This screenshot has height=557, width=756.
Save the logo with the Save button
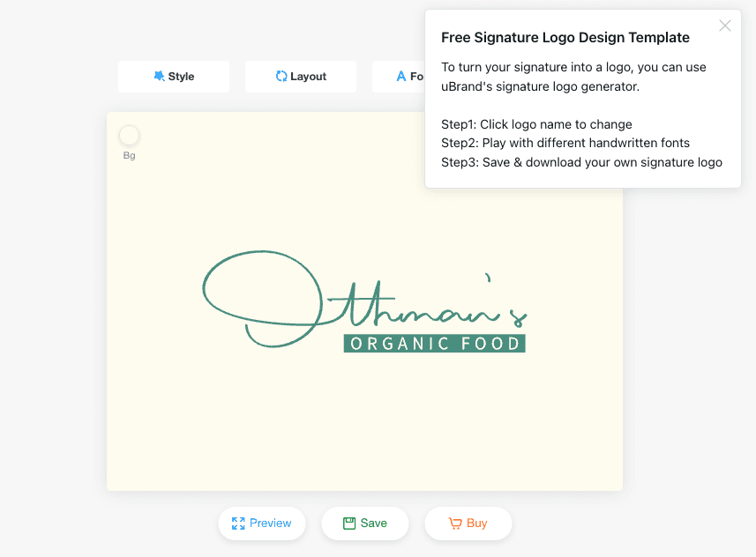(365, 524)
